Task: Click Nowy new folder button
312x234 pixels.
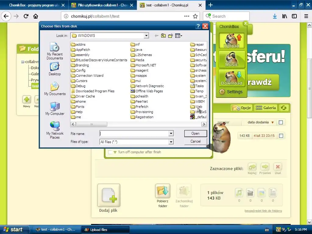Action: (x=27, y=99)
